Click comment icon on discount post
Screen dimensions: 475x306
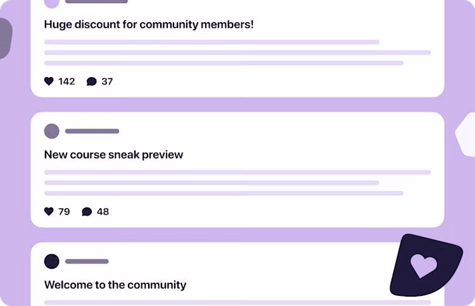tap(91, 82)
